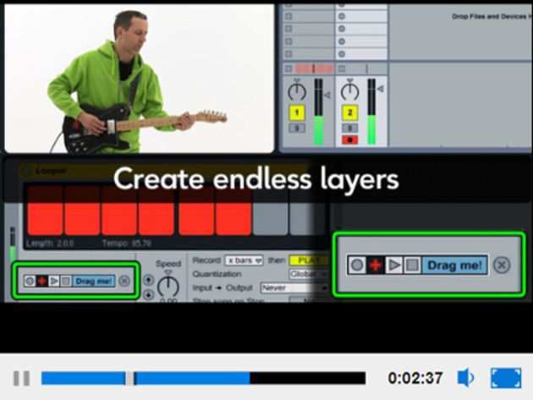This screenshot has height=400, width=533.
Task: Click the enlarged 'Drag me!' button
Action: pyautogui.click(x=454, y=265)
